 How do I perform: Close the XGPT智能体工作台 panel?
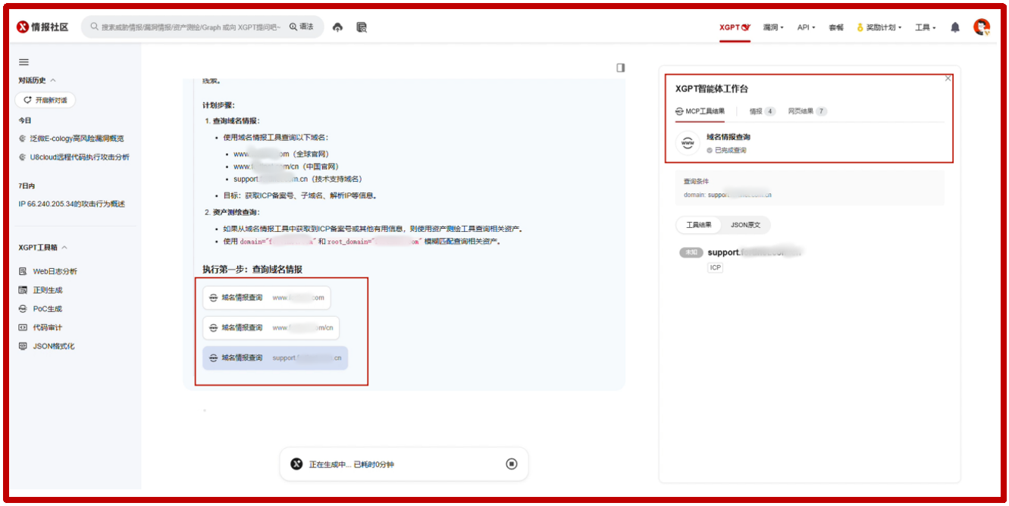[948, 79]
